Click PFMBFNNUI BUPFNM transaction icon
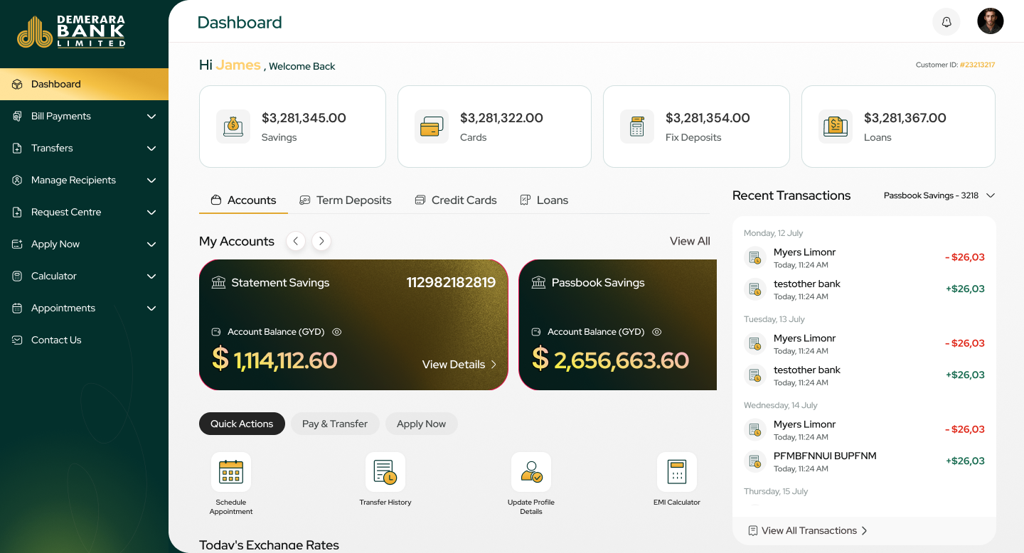 coord(754,461)
